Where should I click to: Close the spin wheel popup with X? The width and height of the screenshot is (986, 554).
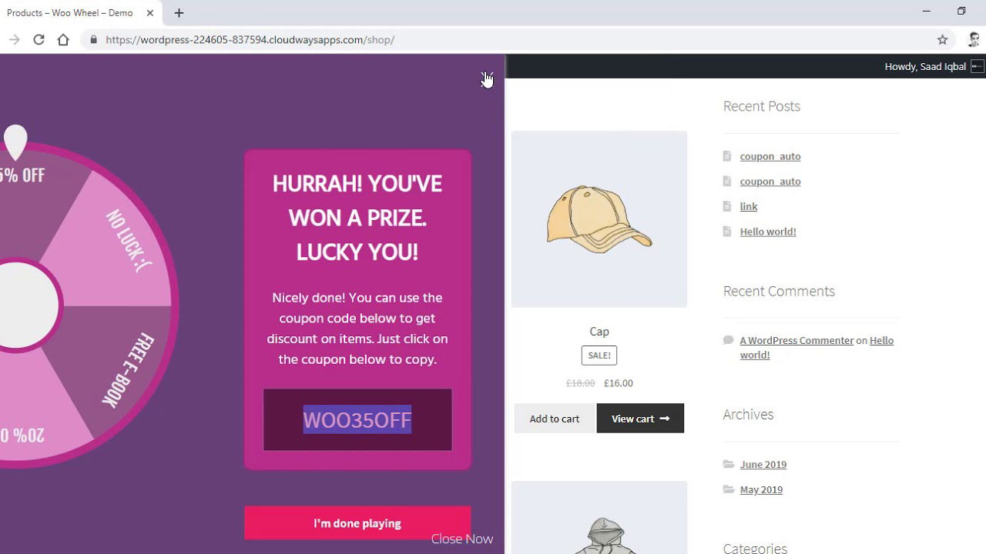coord(486,78)
